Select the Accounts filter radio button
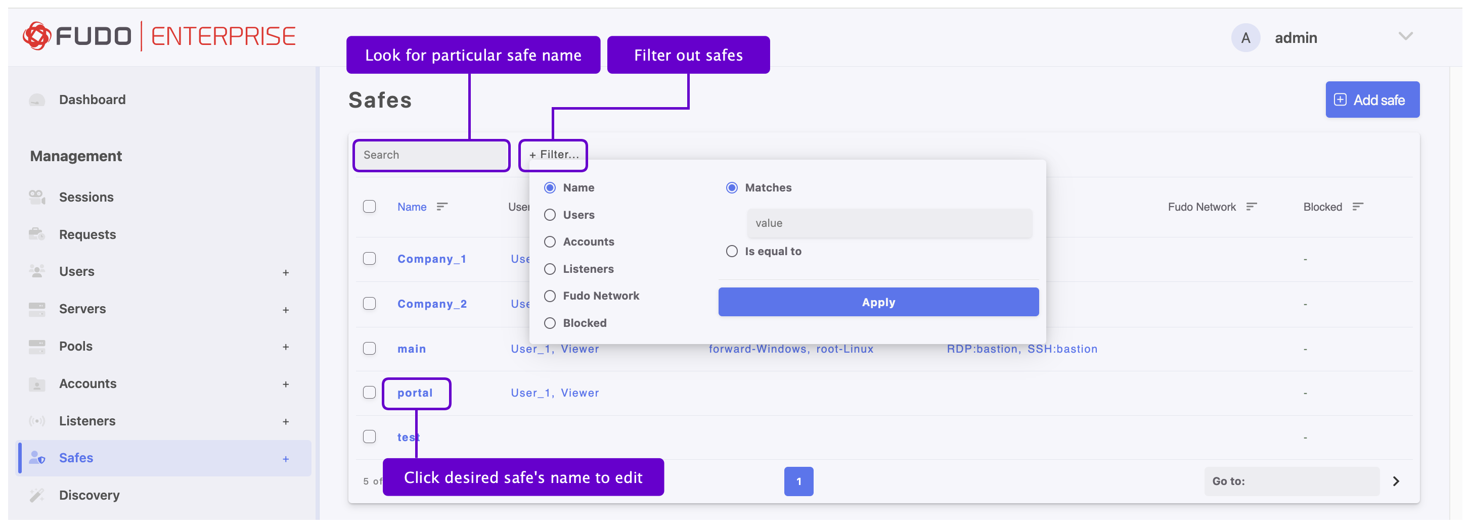This screenshot has height=532, width=1470. click(x=550, y=242)
